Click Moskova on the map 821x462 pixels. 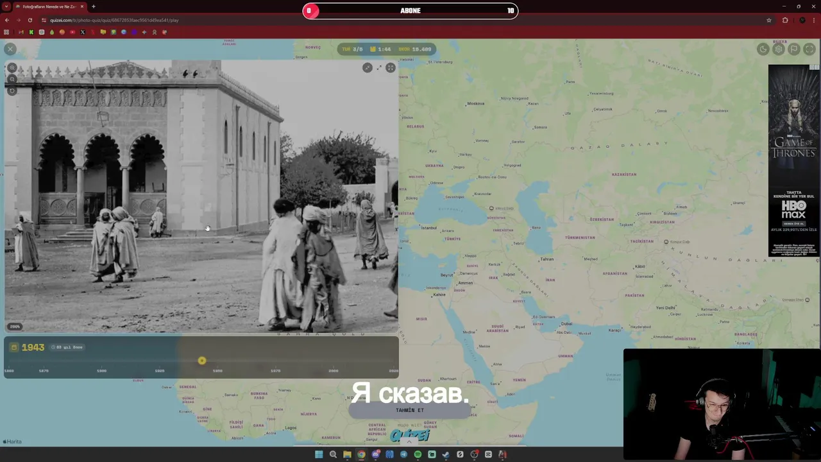coord(475,103)
